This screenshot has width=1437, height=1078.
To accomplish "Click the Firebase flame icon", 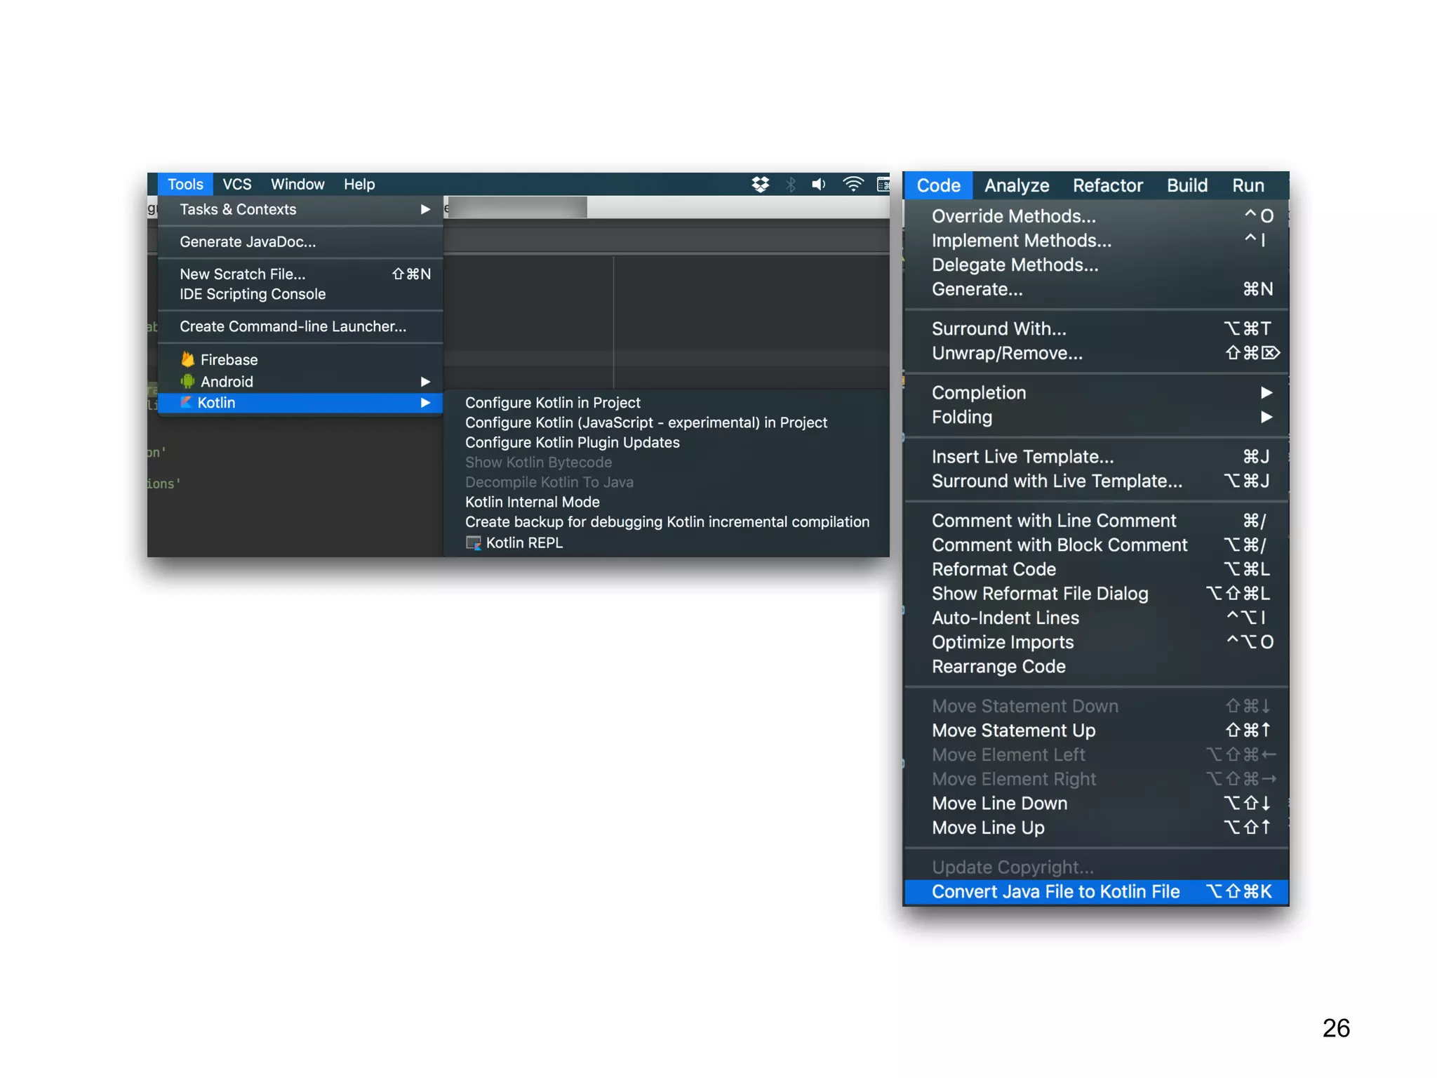I will pos(187,359).
